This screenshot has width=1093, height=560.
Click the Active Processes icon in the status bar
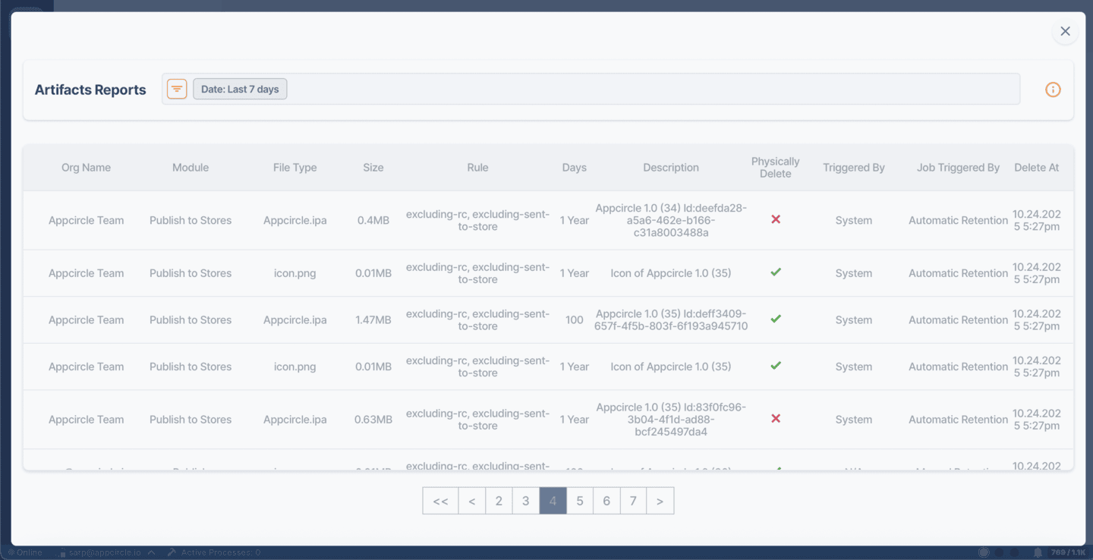[171, 552]
